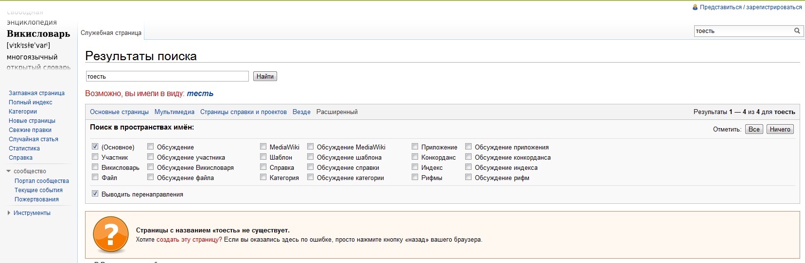This screenshot has width=805, height=263.
Task: Open the Случайная статья sidebar link
Action: tap(34, 139)
